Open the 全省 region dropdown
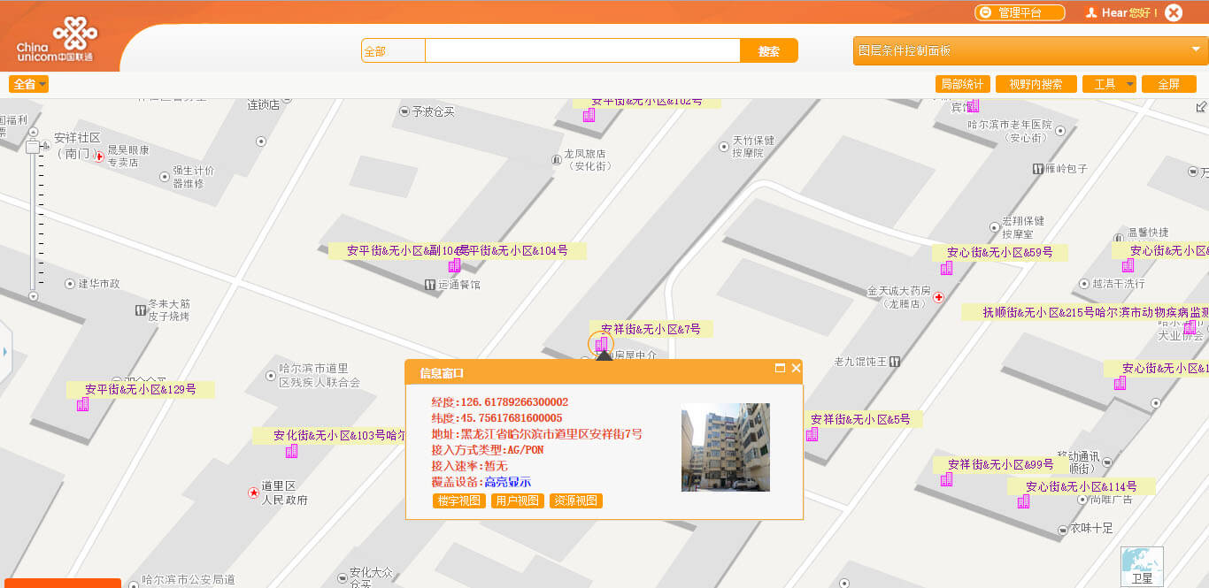 (29, 84)
